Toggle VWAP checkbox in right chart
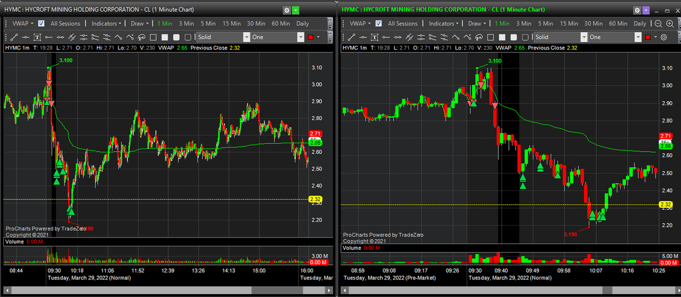 pos(378,23)
